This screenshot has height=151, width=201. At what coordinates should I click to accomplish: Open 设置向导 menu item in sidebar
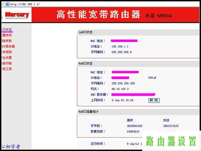click(x=7, y=35)
